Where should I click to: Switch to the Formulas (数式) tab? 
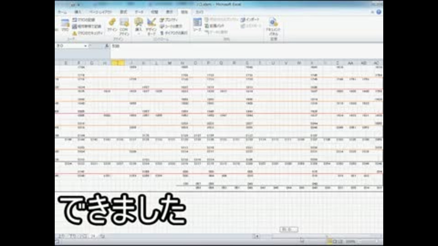click(x=123, y=12)
